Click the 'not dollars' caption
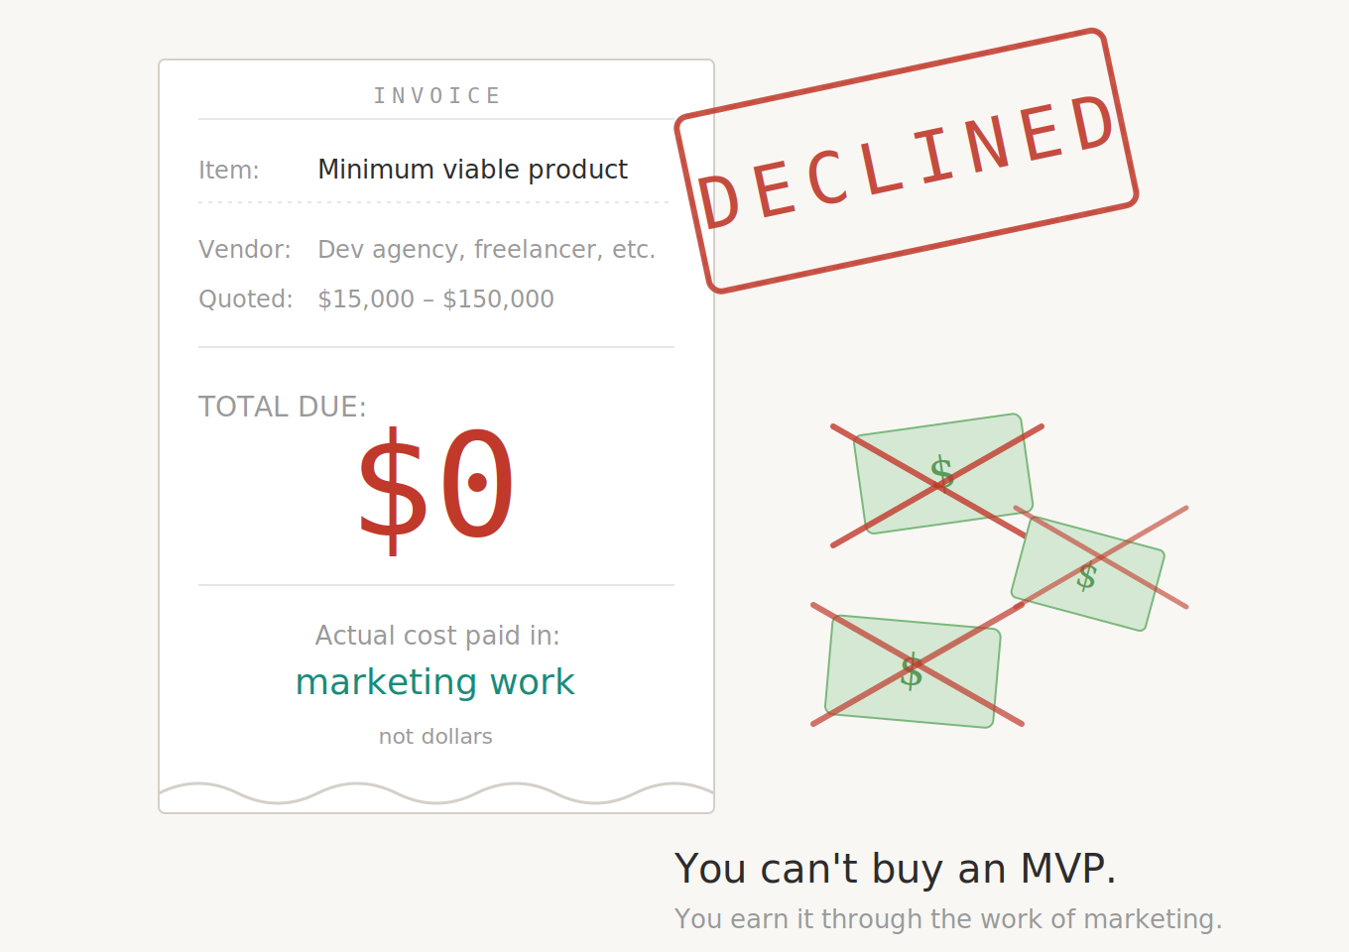The height and width of the screenshot is (952, 1349). (435, 737)
